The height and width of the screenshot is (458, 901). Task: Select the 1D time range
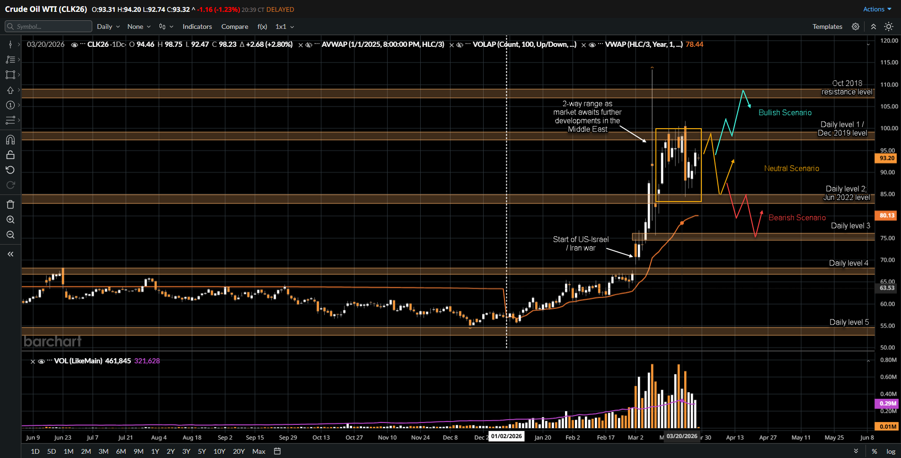tap(35, 451)
